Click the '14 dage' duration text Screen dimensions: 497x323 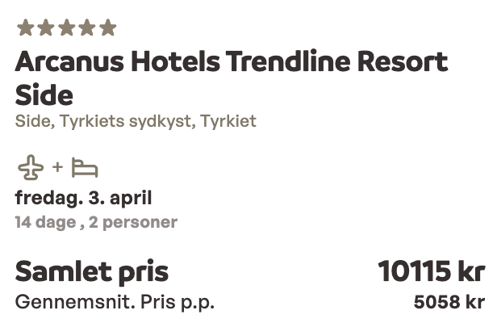click(44, 221)
